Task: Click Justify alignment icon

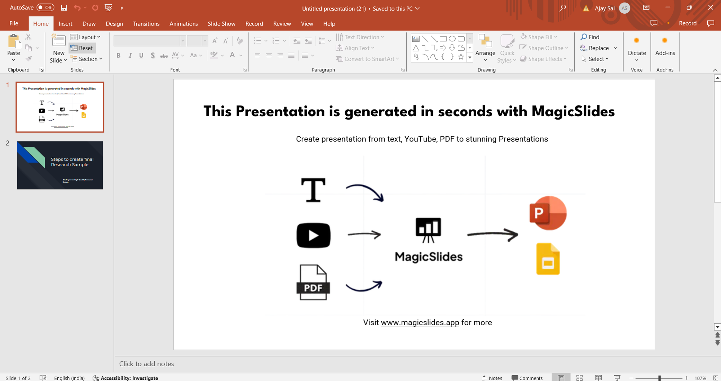Action: coord(291,55)
